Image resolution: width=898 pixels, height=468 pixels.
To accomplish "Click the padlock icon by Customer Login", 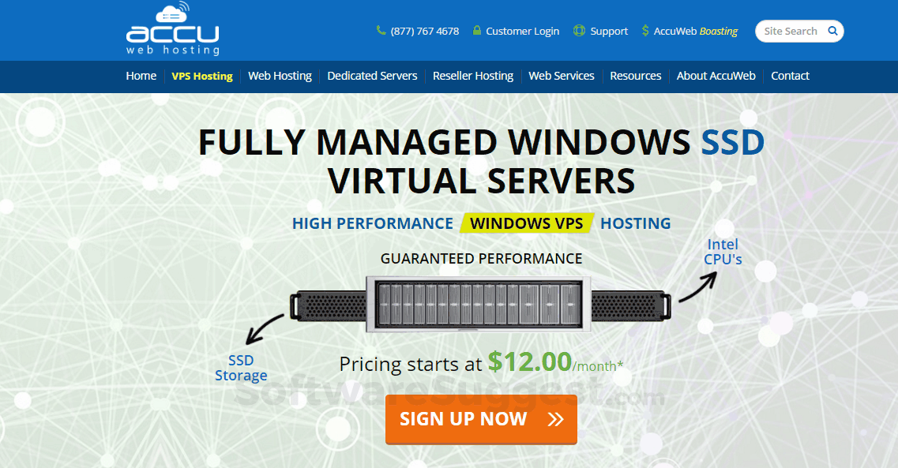I will coord(476,30).
